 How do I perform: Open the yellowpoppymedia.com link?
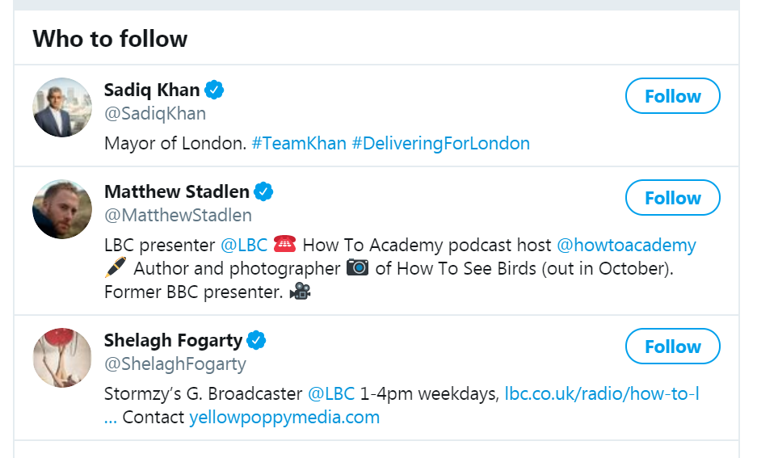click(x=284, y=418)
